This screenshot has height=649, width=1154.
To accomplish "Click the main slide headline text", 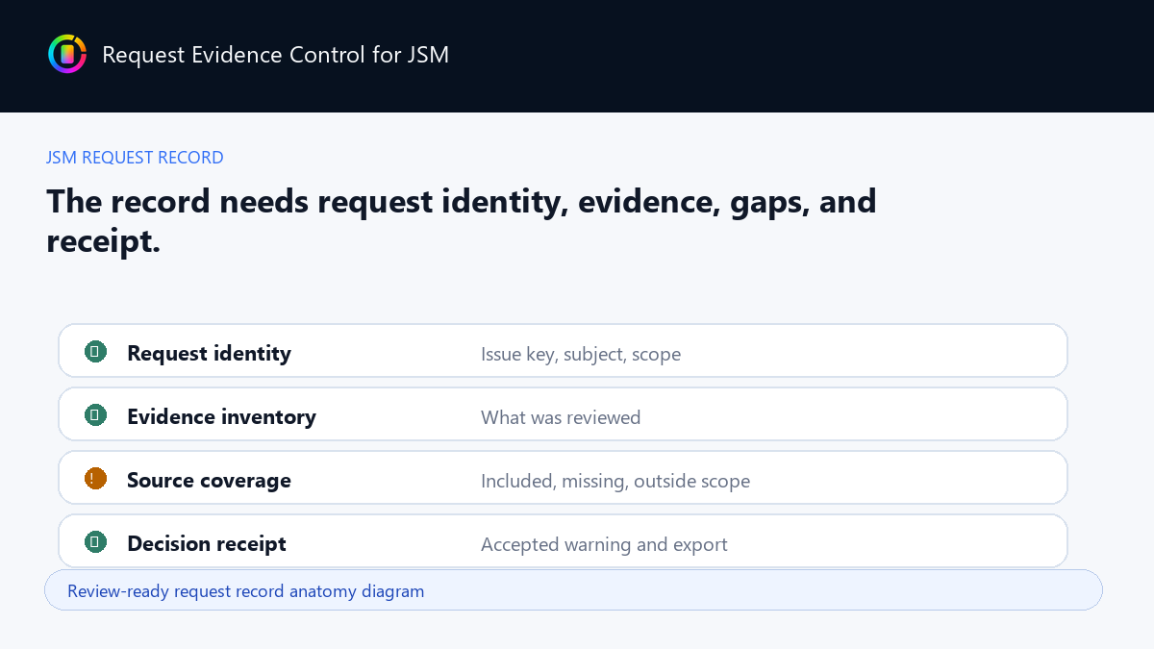I will (462, 221).
